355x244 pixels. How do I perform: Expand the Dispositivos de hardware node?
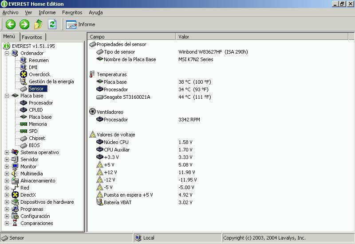pos(7,202)
